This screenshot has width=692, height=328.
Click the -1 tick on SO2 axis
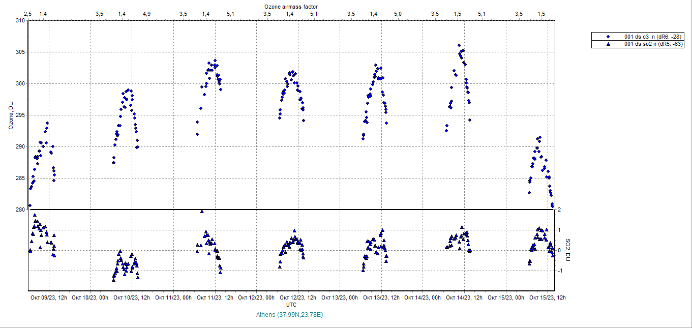click(559, 271)
